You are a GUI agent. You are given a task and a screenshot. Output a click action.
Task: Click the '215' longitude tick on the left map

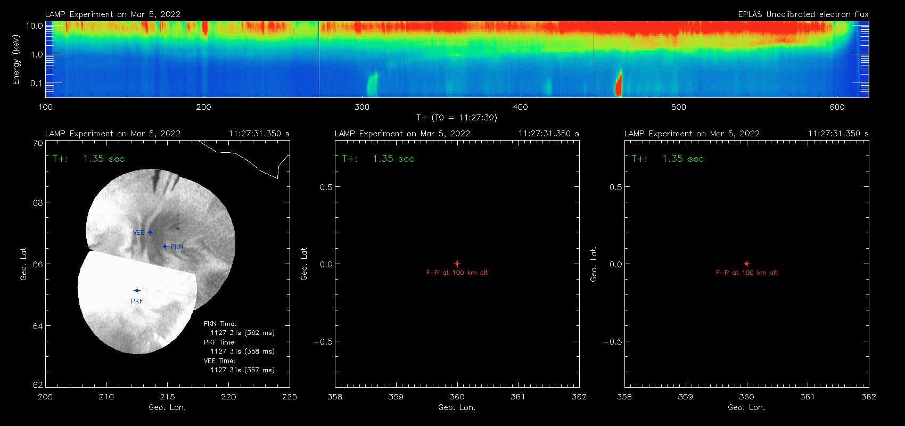point(167,397)
